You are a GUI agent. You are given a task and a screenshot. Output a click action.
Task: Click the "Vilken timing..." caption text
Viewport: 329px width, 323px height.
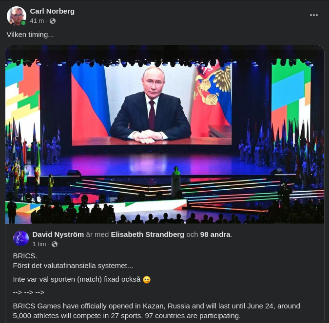[x=30, y=35]
